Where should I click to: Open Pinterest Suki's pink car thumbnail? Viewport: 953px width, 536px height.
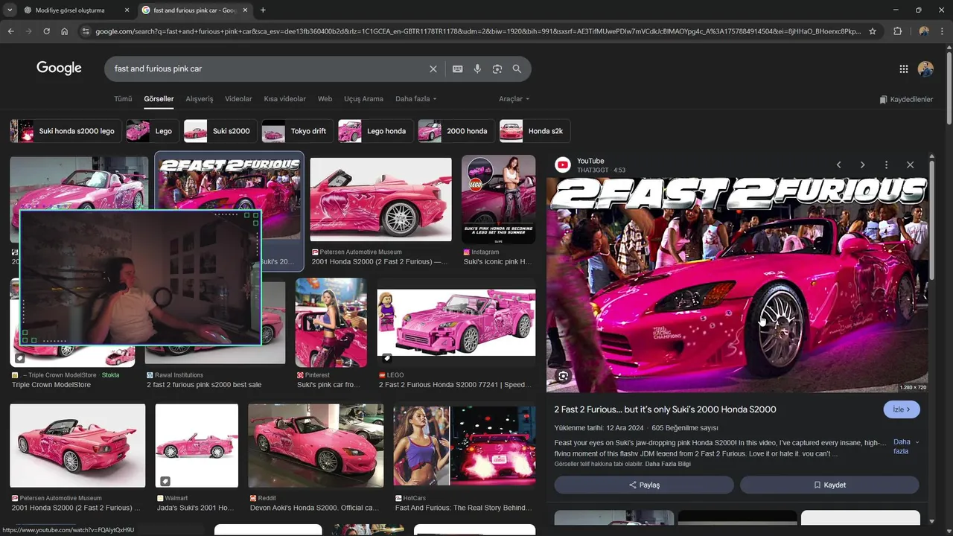(x=331, y=322)
